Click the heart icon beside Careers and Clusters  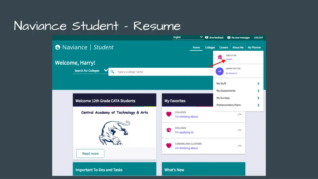click(x=169, y=146)
